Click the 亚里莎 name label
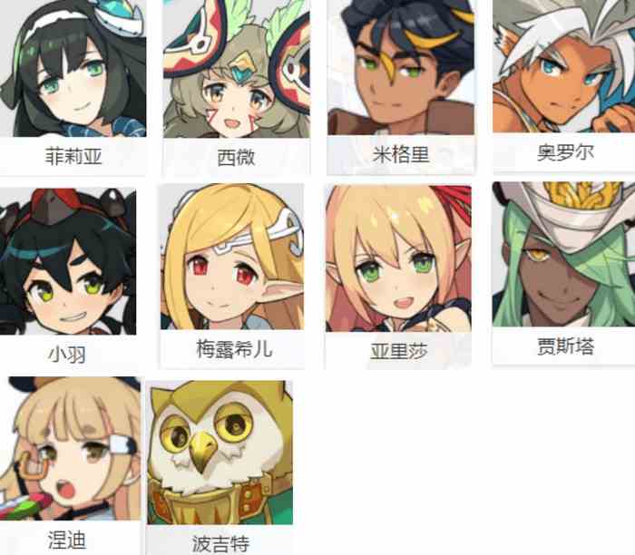 pos(399,351)
